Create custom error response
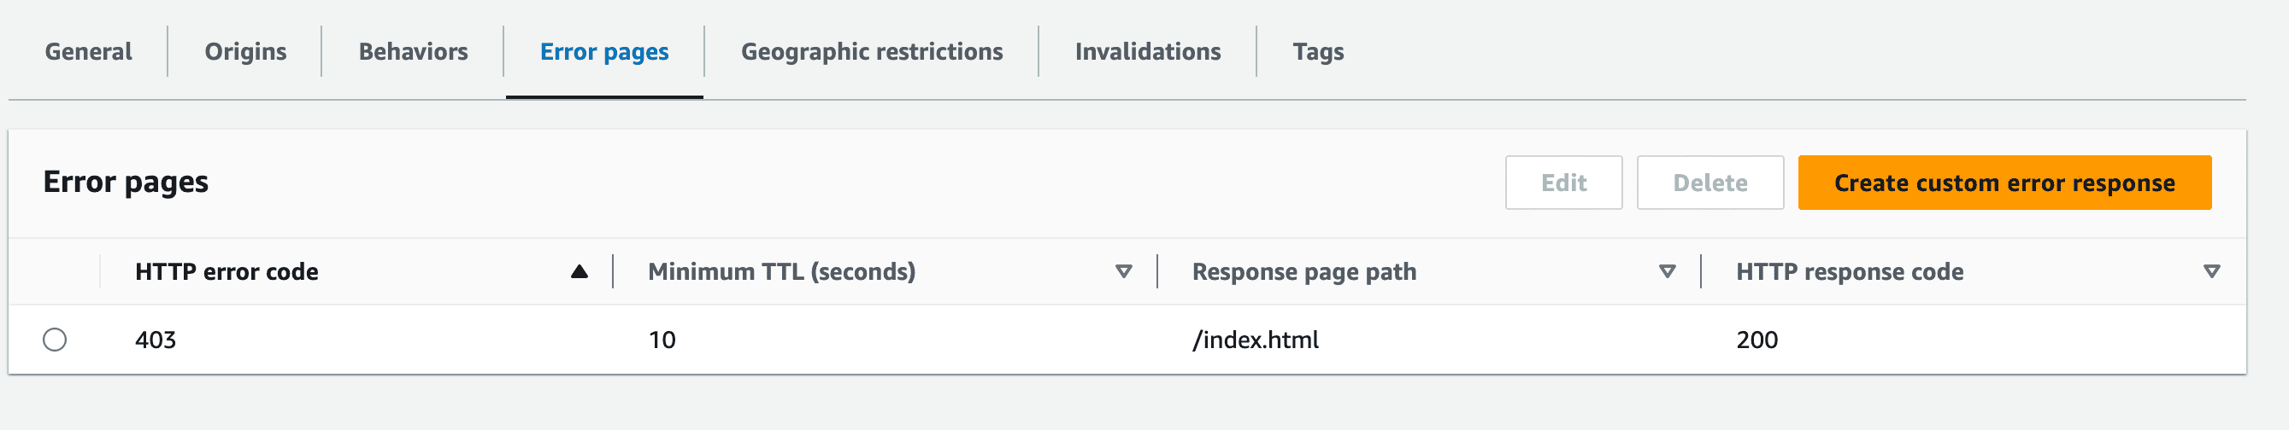2289x430 pixels. point(2004,183)
